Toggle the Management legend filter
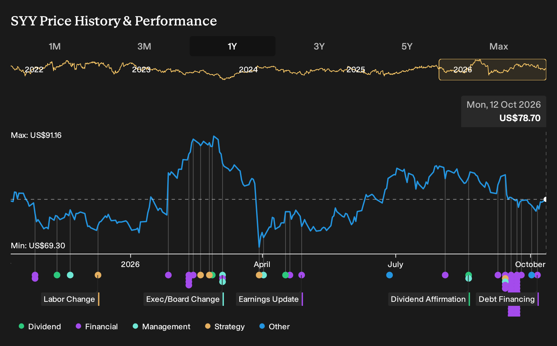This screenshot has width=557, height=346. point(162,327)
